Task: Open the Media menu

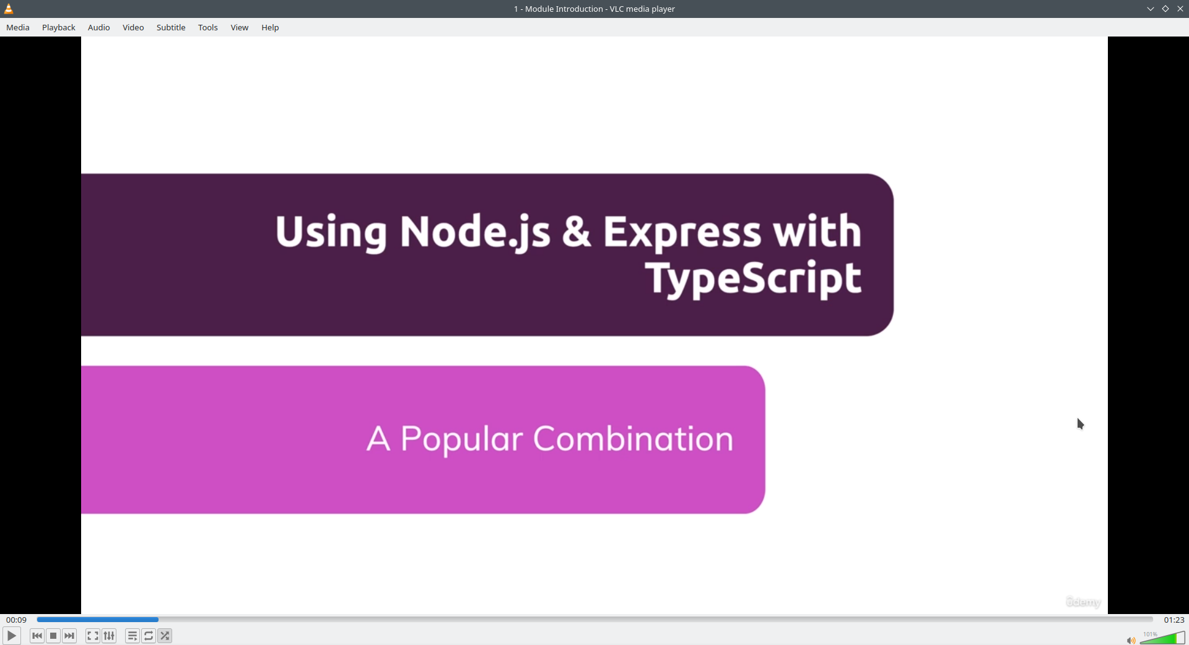Action: pyautogui.click(x=17, y=27)
